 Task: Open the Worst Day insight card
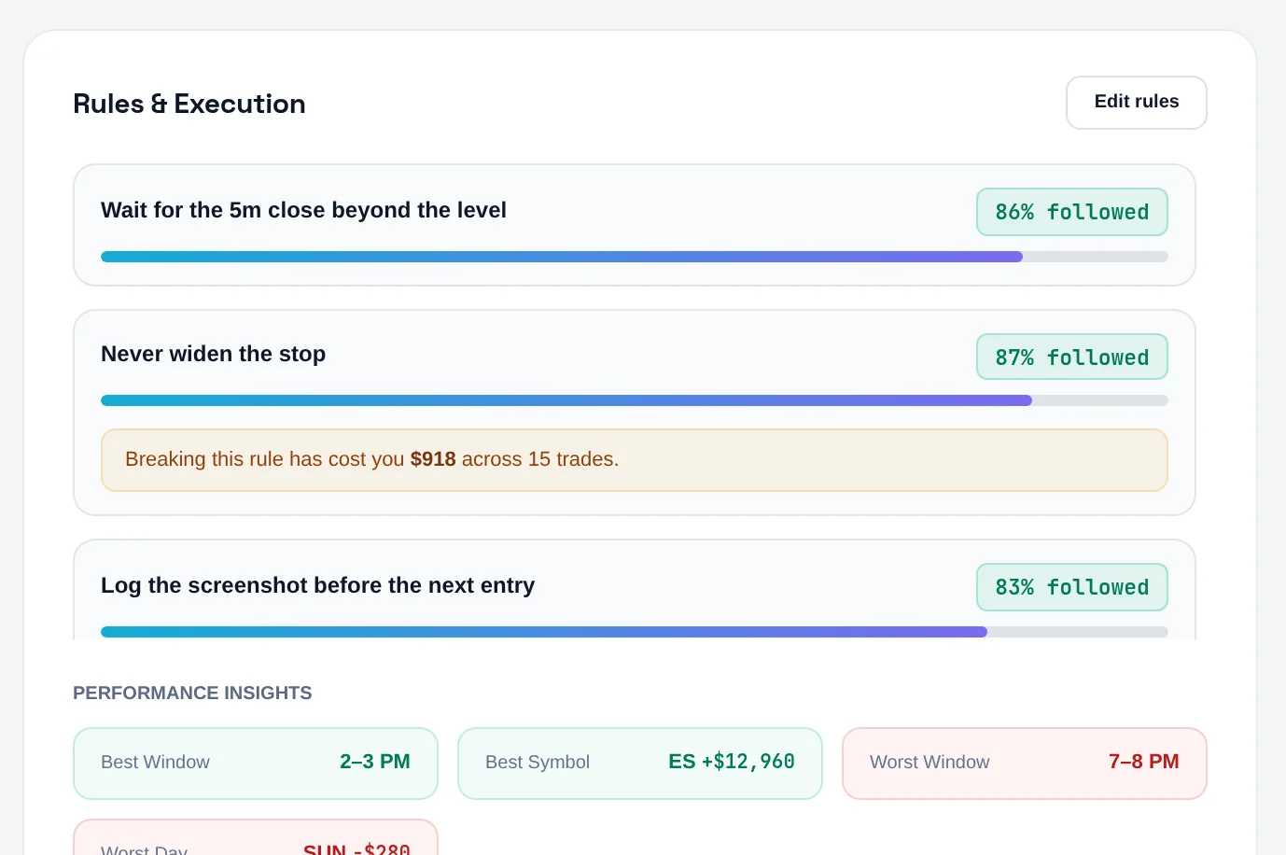(x=256, y=838)
